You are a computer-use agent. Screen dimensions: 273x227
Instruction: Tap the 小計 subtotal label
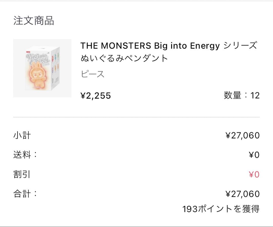click(x=22, y=135)
